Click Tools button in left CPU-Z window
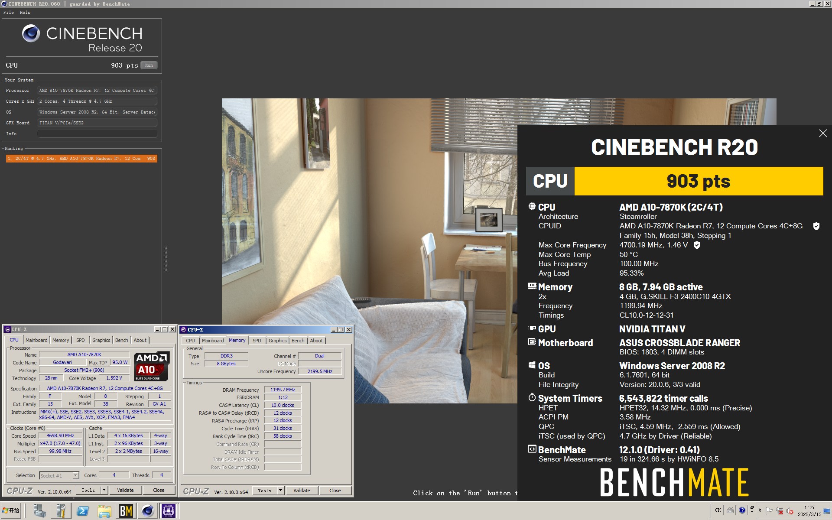Viewport: 832px width, 520px height. pyautogui.click(x=88, y=490)
